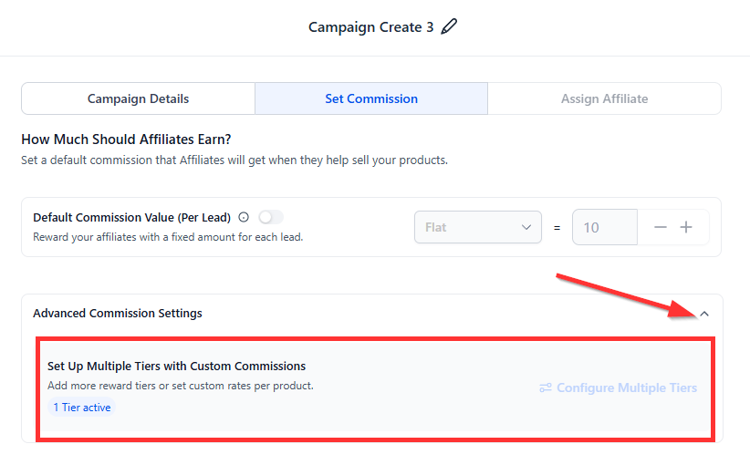
Task: Click the info icon beside Default Commission Value
Action: pos(244,217)
